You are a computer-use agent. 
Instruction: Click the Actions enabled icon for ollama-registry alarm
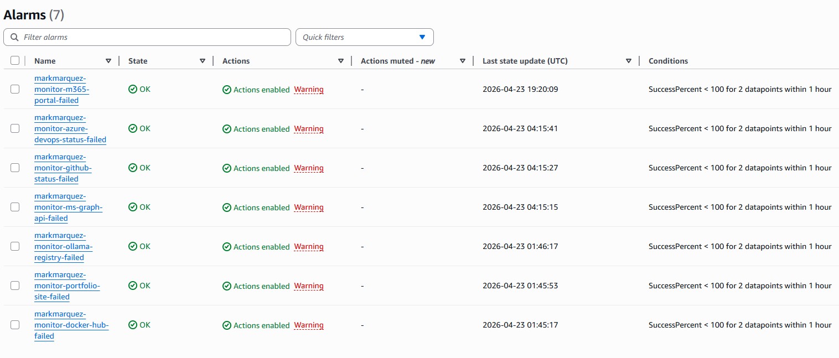(x=227, y=246)
